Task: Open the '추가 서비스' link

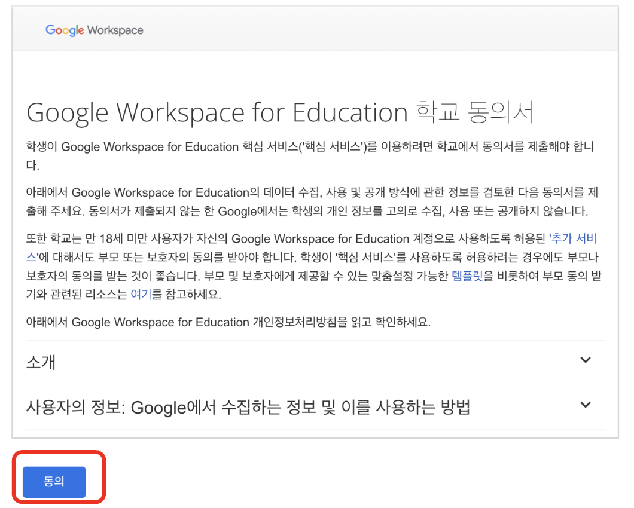Action: click(x=573, y=238)
